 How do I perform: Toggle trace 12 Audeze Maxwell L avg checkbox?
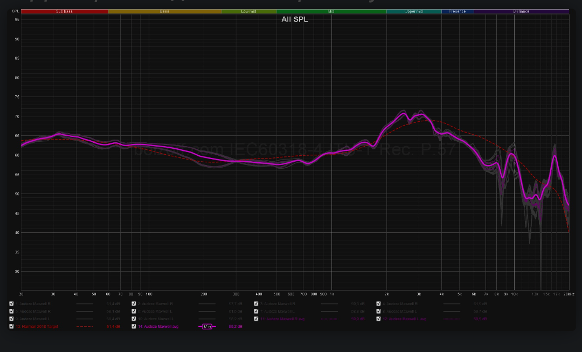pos(378,319)
